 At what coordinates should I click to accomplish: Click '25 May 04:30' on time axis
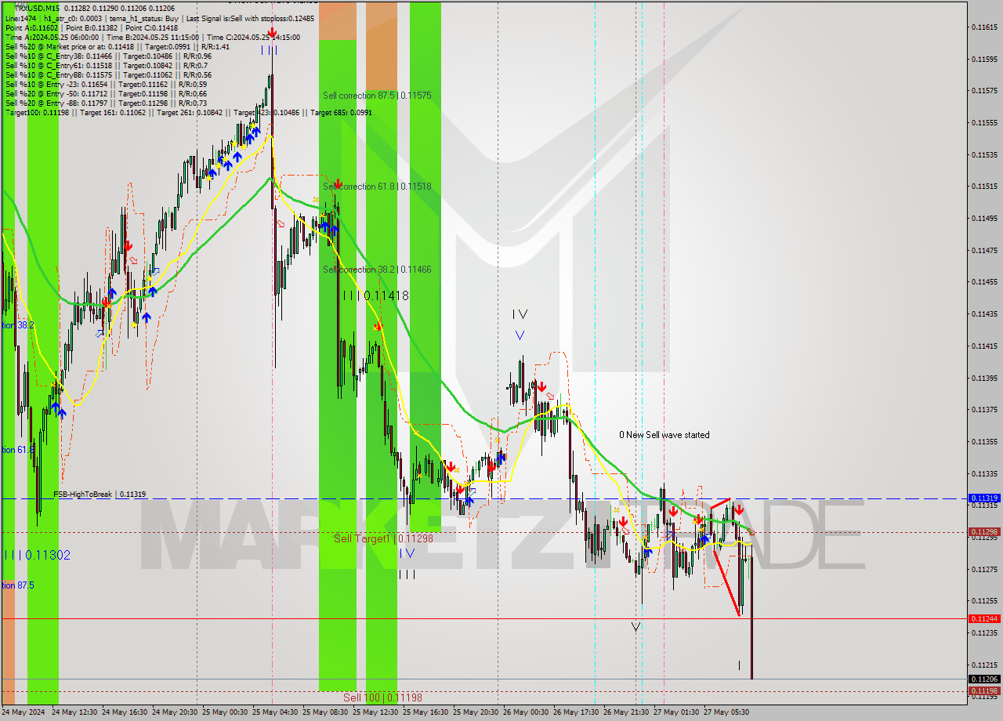275,712
